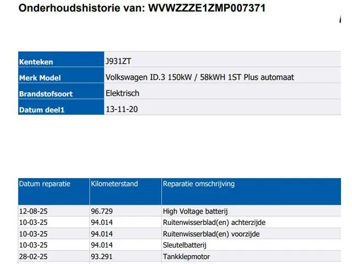Select the Volkswagen ID.3 model description
The image size is (352, 264).
click(x=199, y=77)
